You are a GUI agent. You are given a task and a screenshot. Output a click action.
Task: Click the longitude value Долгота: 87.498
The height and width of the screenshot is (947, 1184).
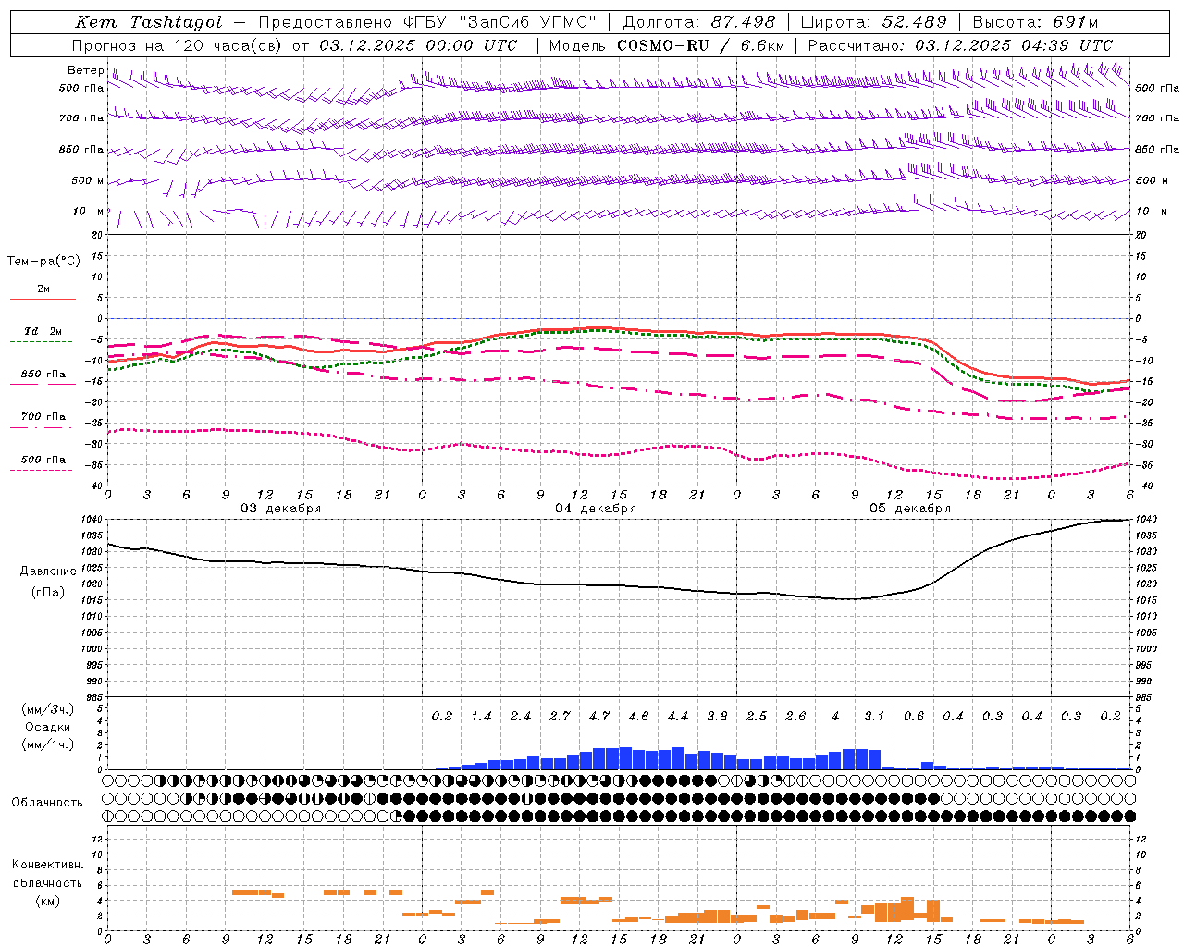coord(699,22)
